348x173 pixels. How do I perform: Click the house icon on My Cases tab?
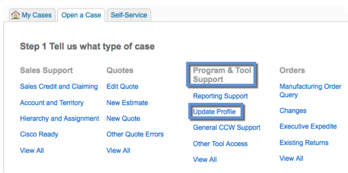click(x=15, y=15)
